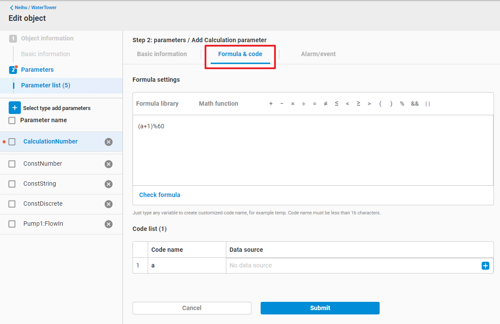This screenshot has height=324, width=500.
Task: Open the Alarm/event tab
Action: click(x=318, y=54)
